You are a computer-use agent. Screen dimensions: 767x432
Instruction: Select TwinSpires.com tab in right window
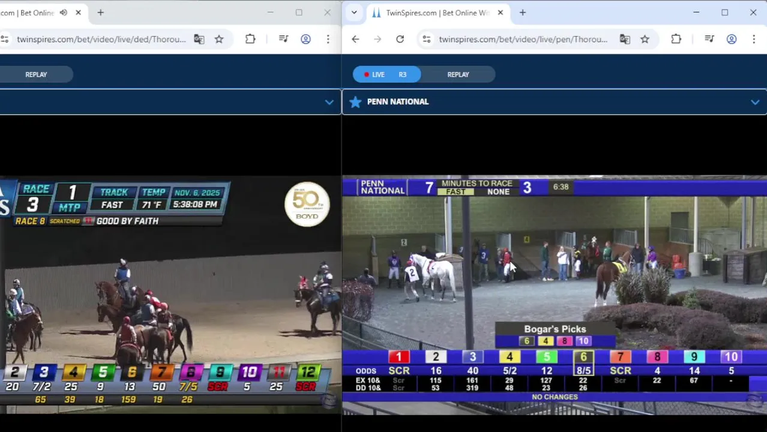coord(437,13)
